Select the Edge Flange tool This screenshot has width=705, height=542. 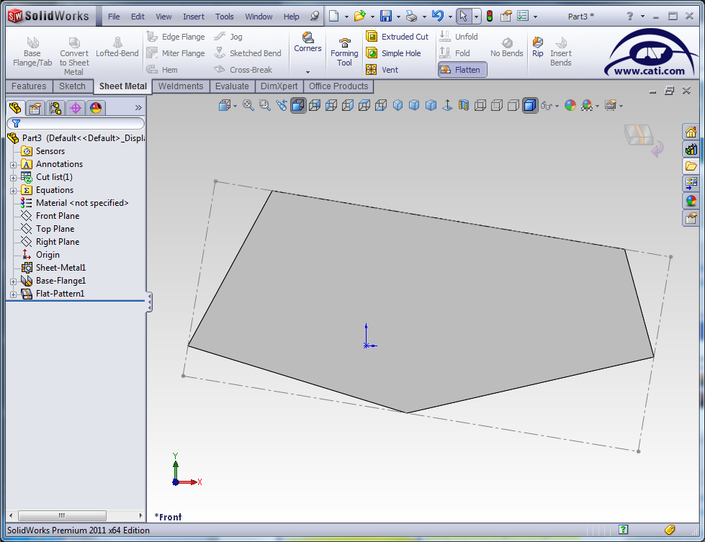point(176,37)
